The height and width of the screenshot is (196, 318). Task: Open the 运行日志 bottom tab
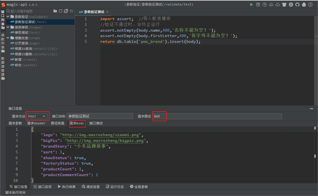click(115, 187)
